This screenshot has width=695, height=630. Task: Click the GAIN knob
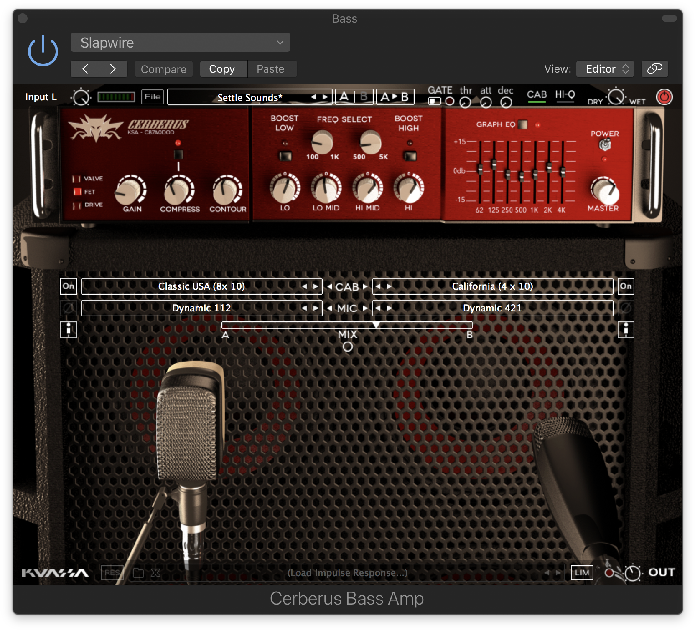pos(131,189)
